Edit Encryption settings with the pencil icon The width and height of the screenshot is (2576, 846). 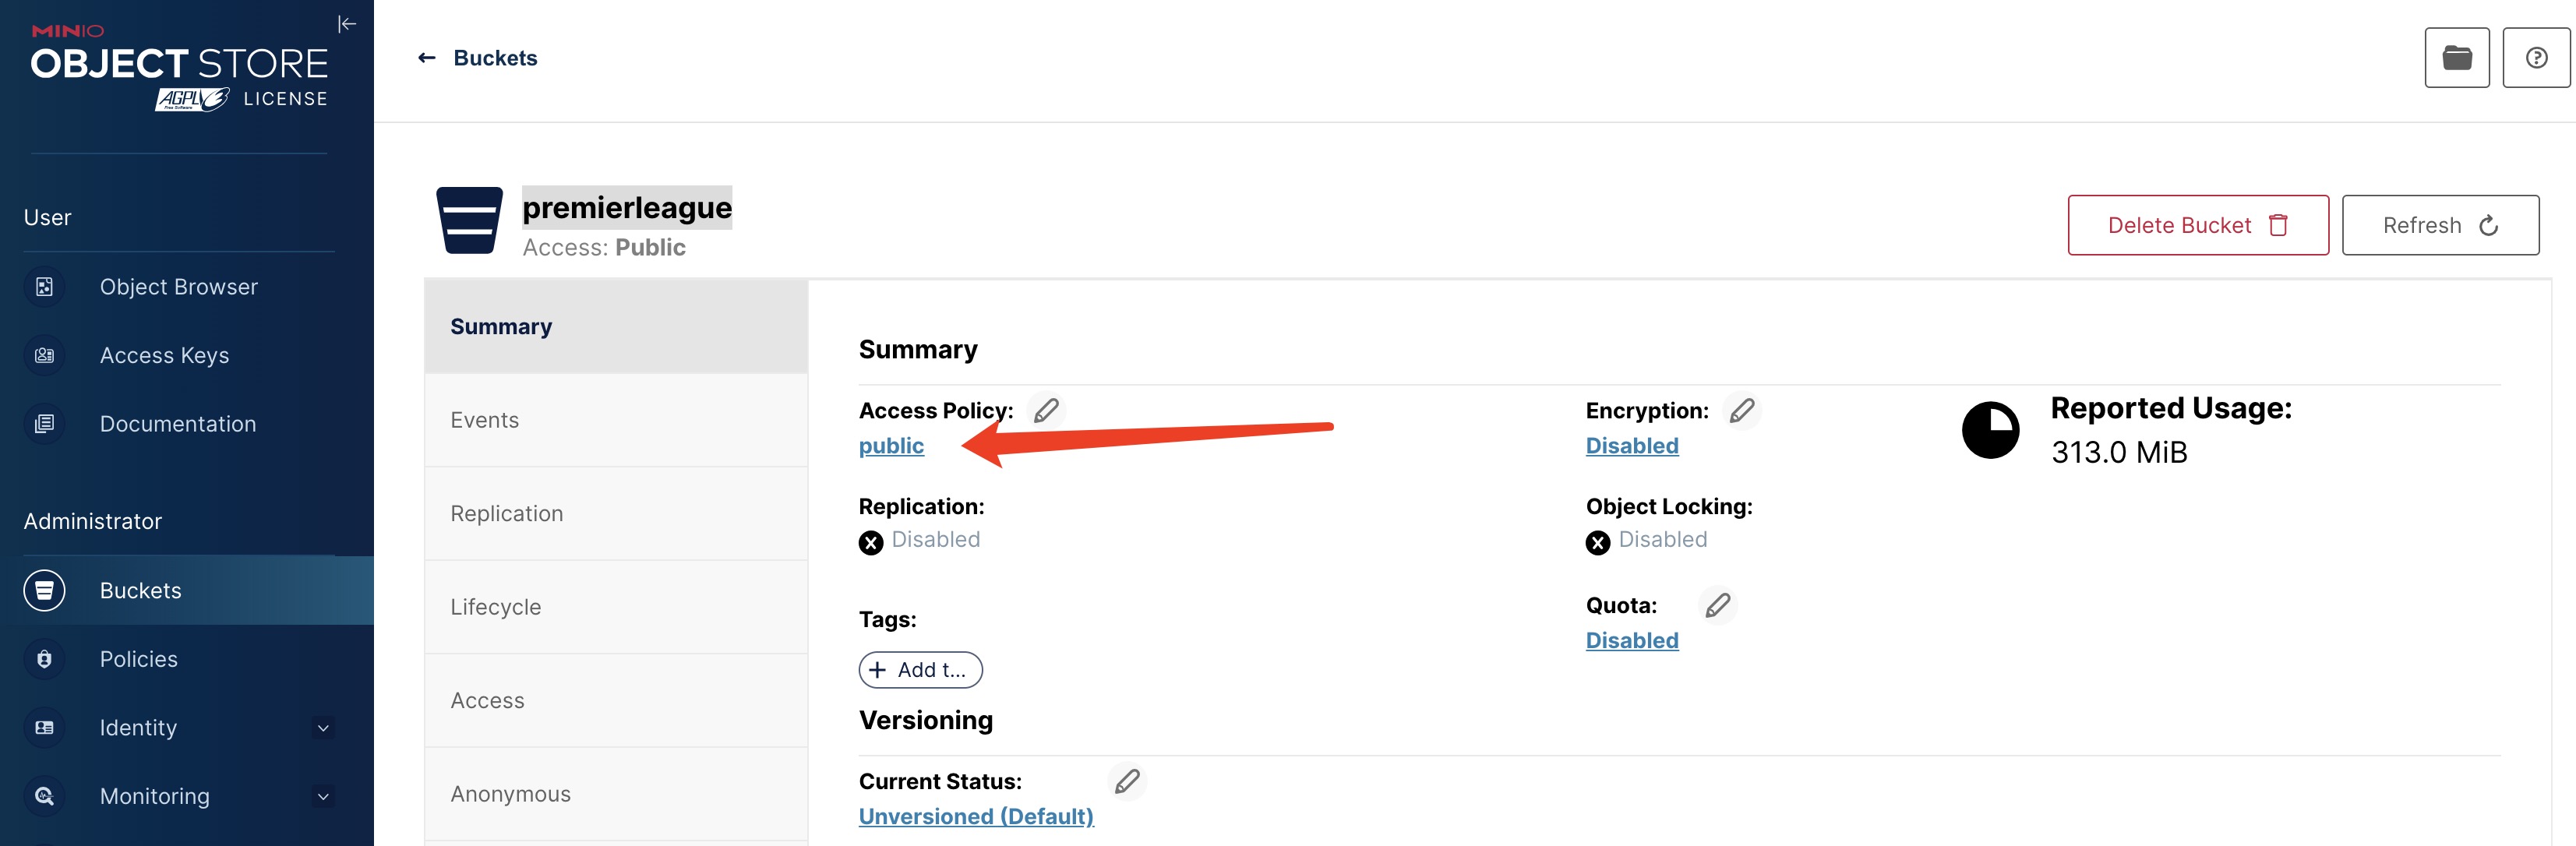[x=1742, y=410]
